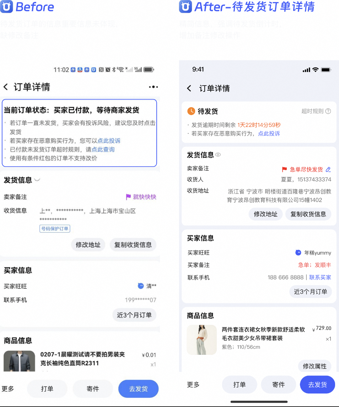Viewport: 339px width, 407px height.
Task: Open 更多 menu in After bottom bar
Action: pyautogui.click(x=193, y=385)
